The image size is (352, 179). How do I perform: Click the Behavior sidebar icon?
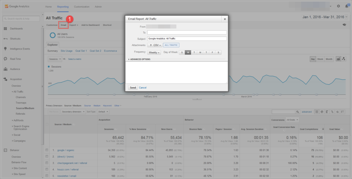click(x=5, y=150)
